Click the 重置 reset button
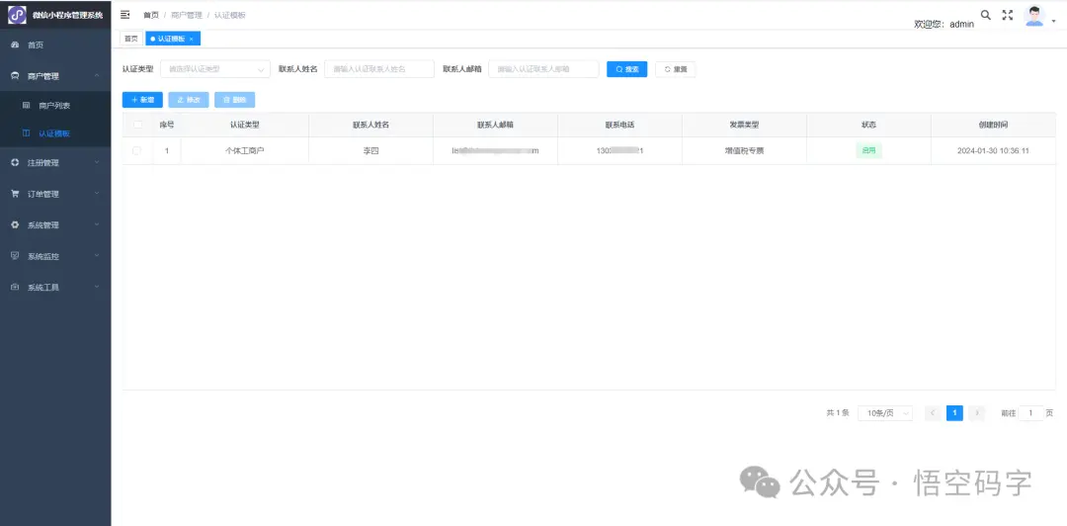 pos(675,69)
